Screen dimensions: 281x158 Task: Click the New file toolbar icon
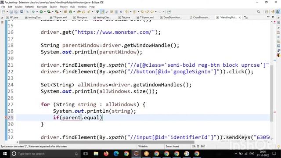[x=4, y=12]
